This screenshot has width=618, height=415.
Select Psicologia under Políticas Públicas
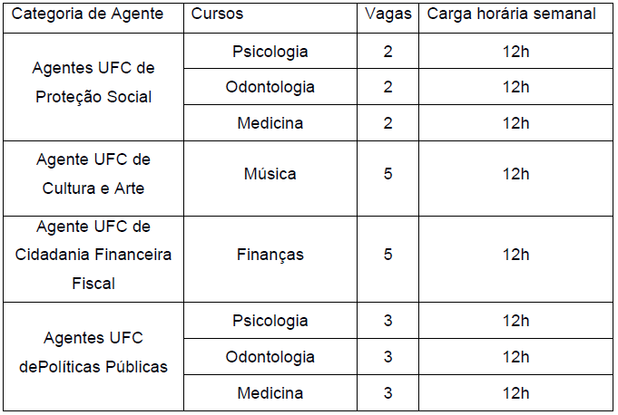coord(270,321)
